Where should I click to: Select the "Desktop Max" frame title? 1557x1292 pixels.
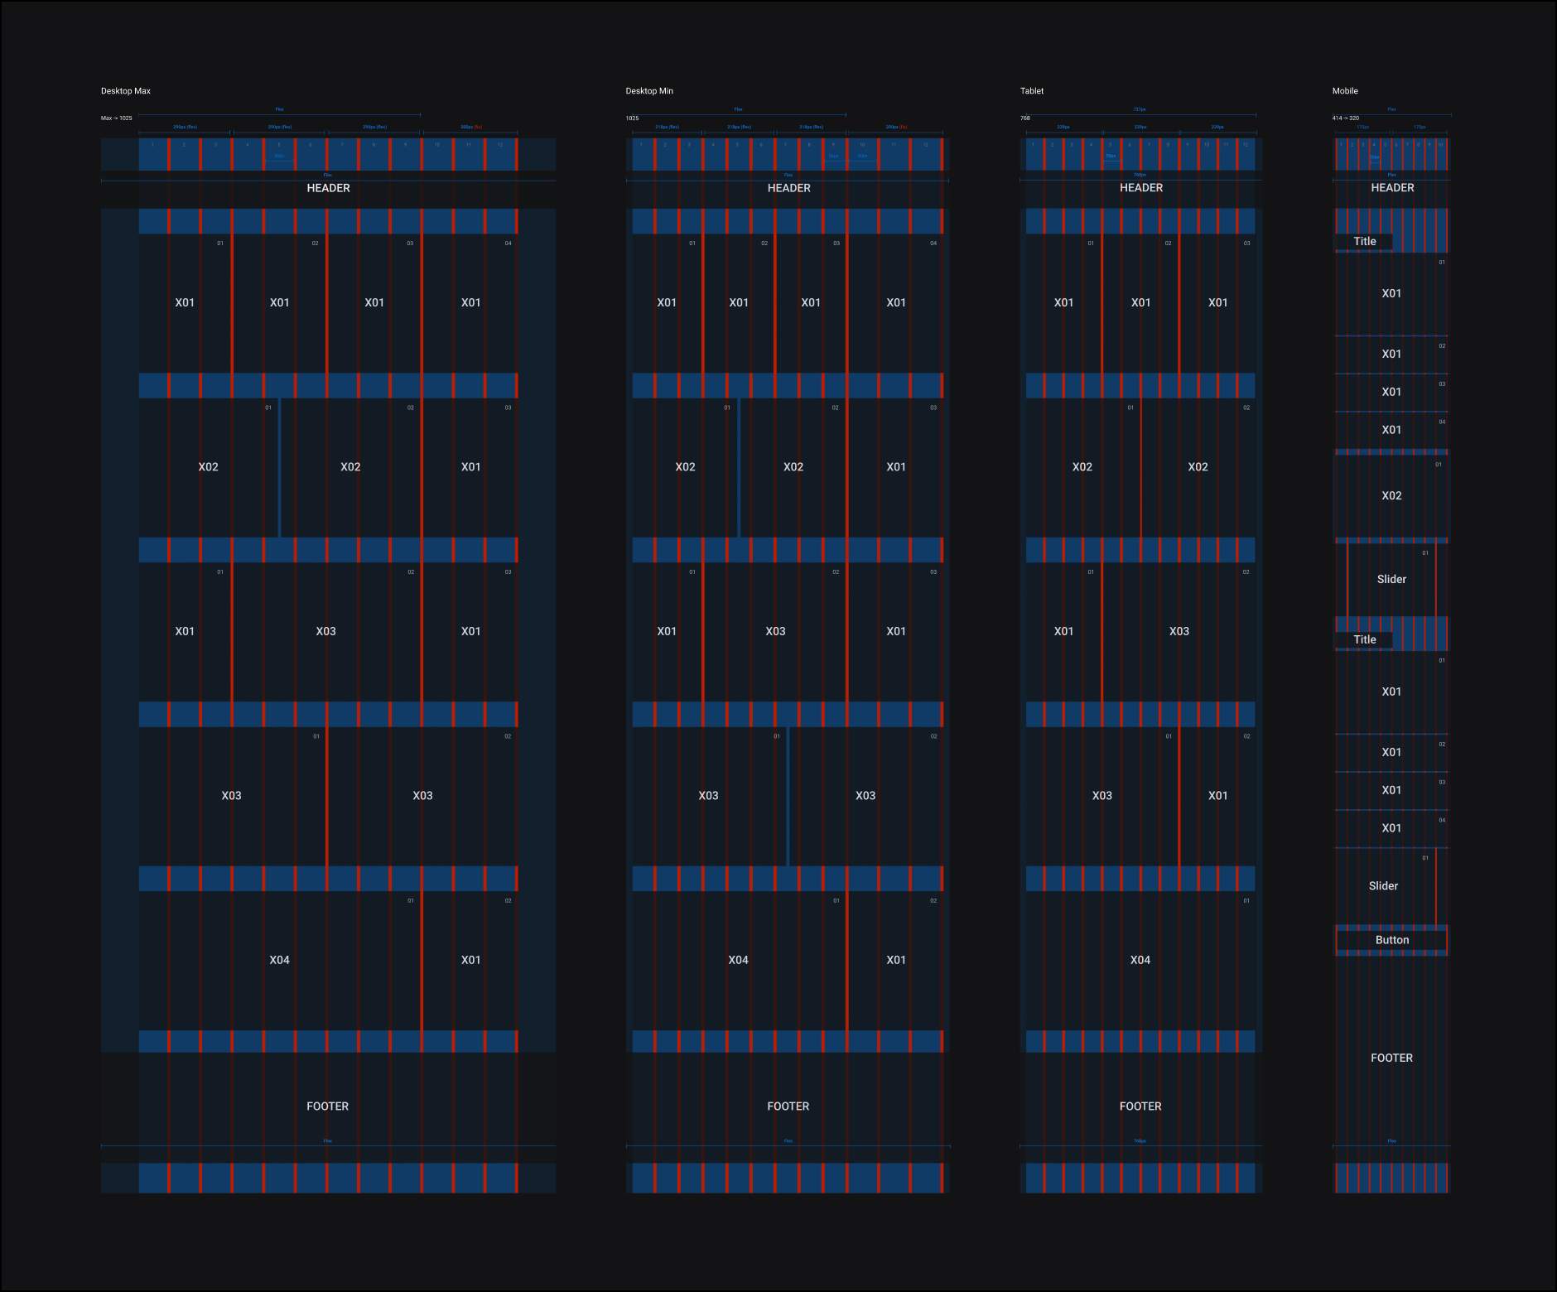(126, 91)
